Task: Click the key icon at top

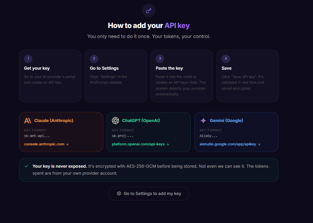Action: coord(149,11)
